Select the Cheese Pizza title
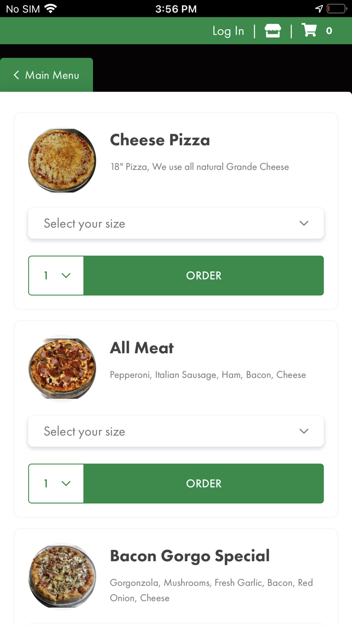The height and width of the screenshot is (625, 352). point(160,140)
